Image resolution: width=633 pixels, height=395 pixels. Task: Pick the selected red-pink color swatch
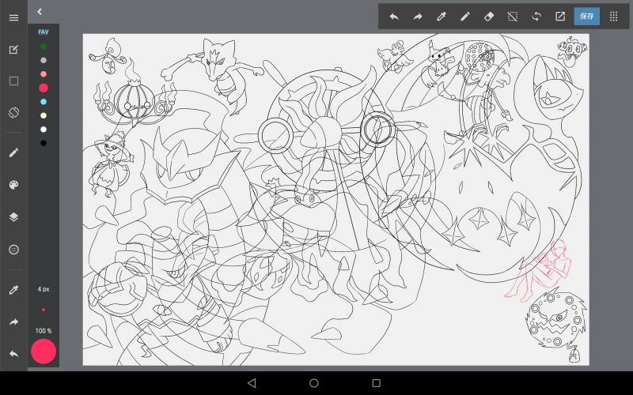(x=44, y=88)
